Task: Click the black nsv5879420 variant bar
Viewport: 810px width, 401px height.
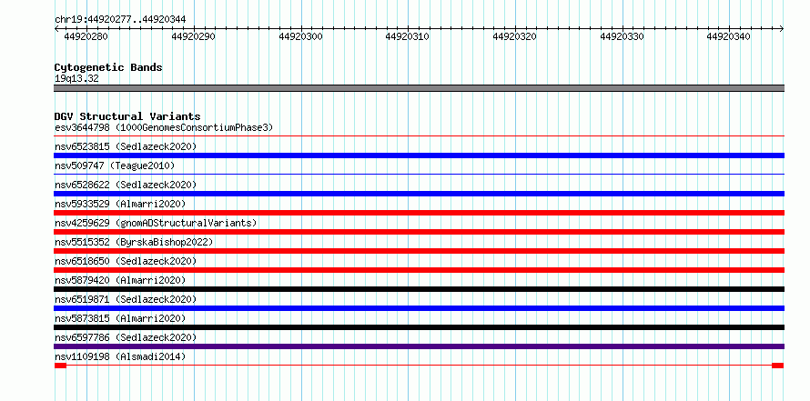Action: (419, 289)
